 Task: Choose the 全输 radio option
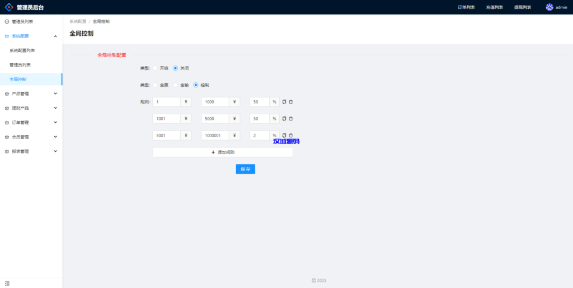(175, 85)
